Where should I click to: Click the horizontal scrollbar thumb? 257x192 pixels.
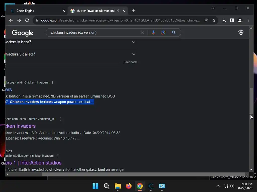click(144, 174)
